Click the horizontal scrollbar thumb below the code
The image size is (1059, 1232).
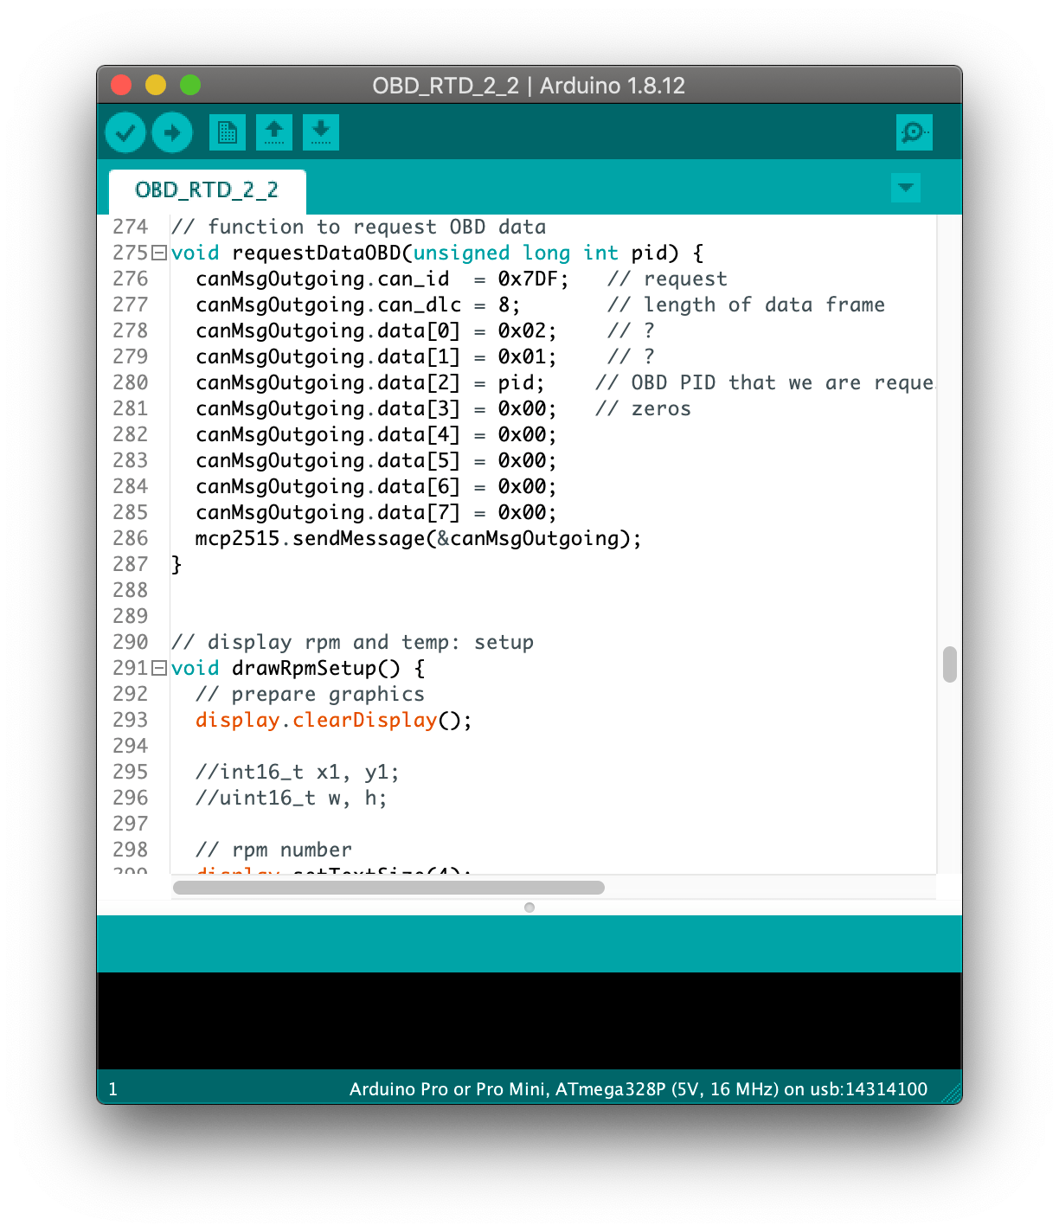pos(388,887)
